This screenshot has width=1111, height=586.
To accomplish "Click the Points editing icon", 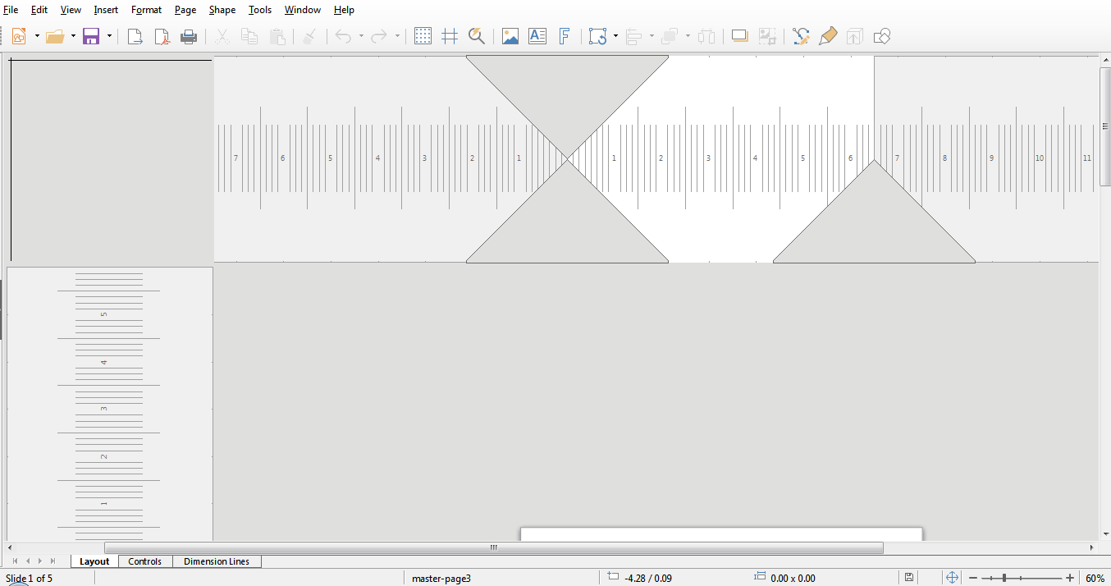I will [801, 36].
